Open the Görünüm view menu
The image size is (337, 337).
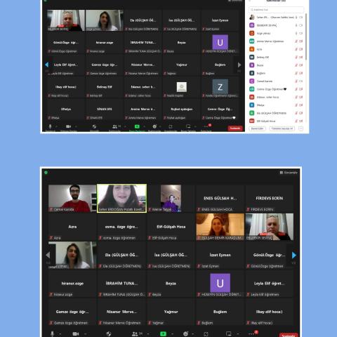[x=289, y=173]
